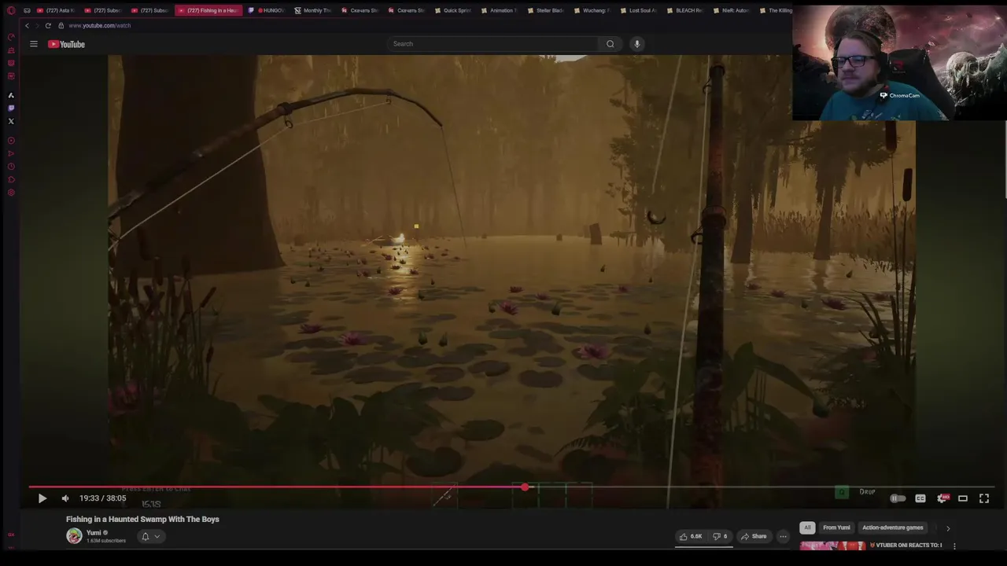Viewport: 1007px width, 566px height.
Task: Enter fullscreen mode
Action: coord(984,498)
